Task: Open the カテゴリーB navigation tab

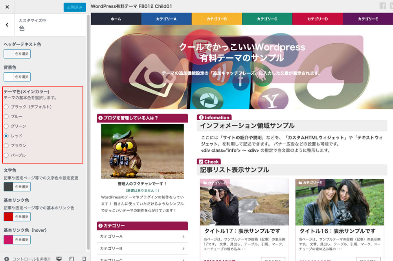Action: coord(217,19)
